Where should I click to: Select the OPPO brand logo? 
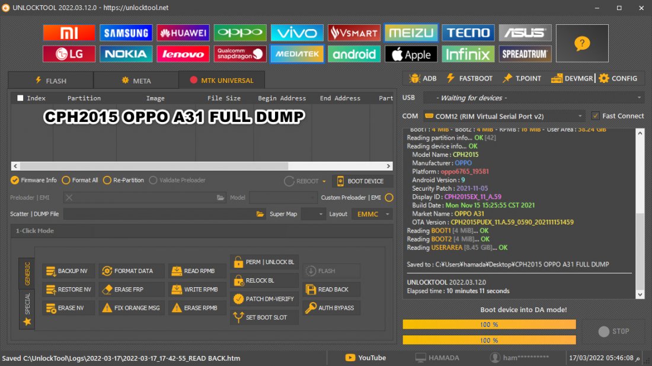(240, 33)
